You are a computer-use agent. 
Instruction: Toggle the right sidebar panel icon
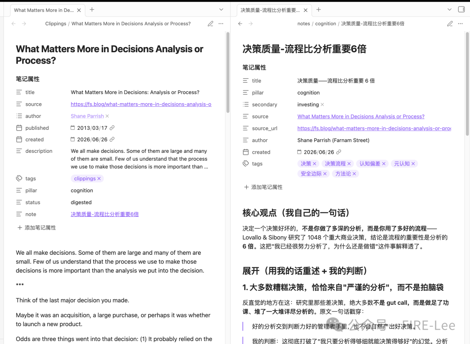461,10
